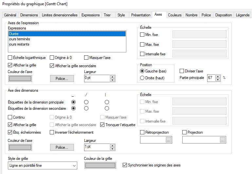Set main dimension labels to horizontal
The height and width of the screenshot is (174, 252).
click(73, 102)
